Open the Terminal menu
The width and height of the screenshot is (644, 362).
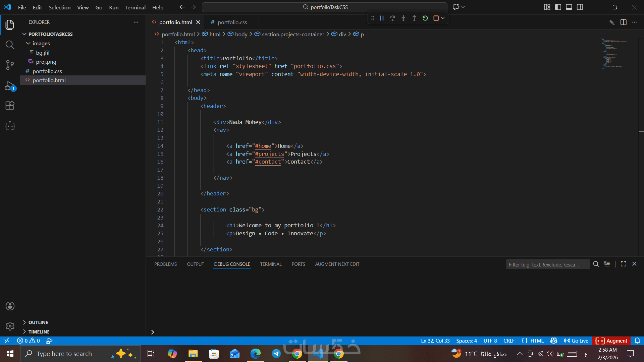pos(135,7)
